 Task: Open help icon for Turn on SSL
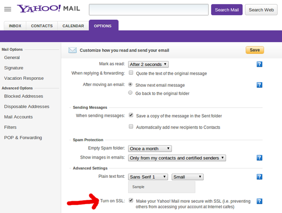(x=259, y=201)
